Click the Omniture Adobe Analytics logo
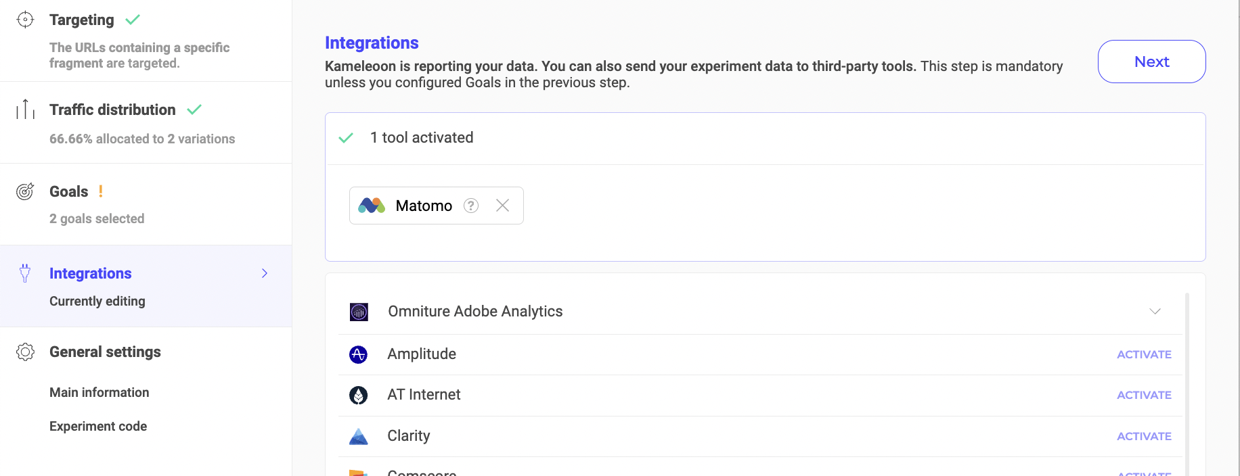Screen dimensions: 1240x476 point(359,312)
